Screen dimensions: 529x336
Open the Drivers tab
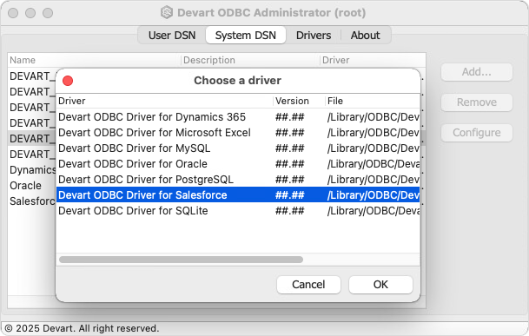[x=314, y=35]
